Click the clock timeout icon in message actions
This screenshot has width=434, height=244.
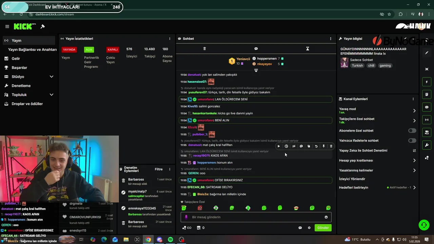[x=286, y=146]
